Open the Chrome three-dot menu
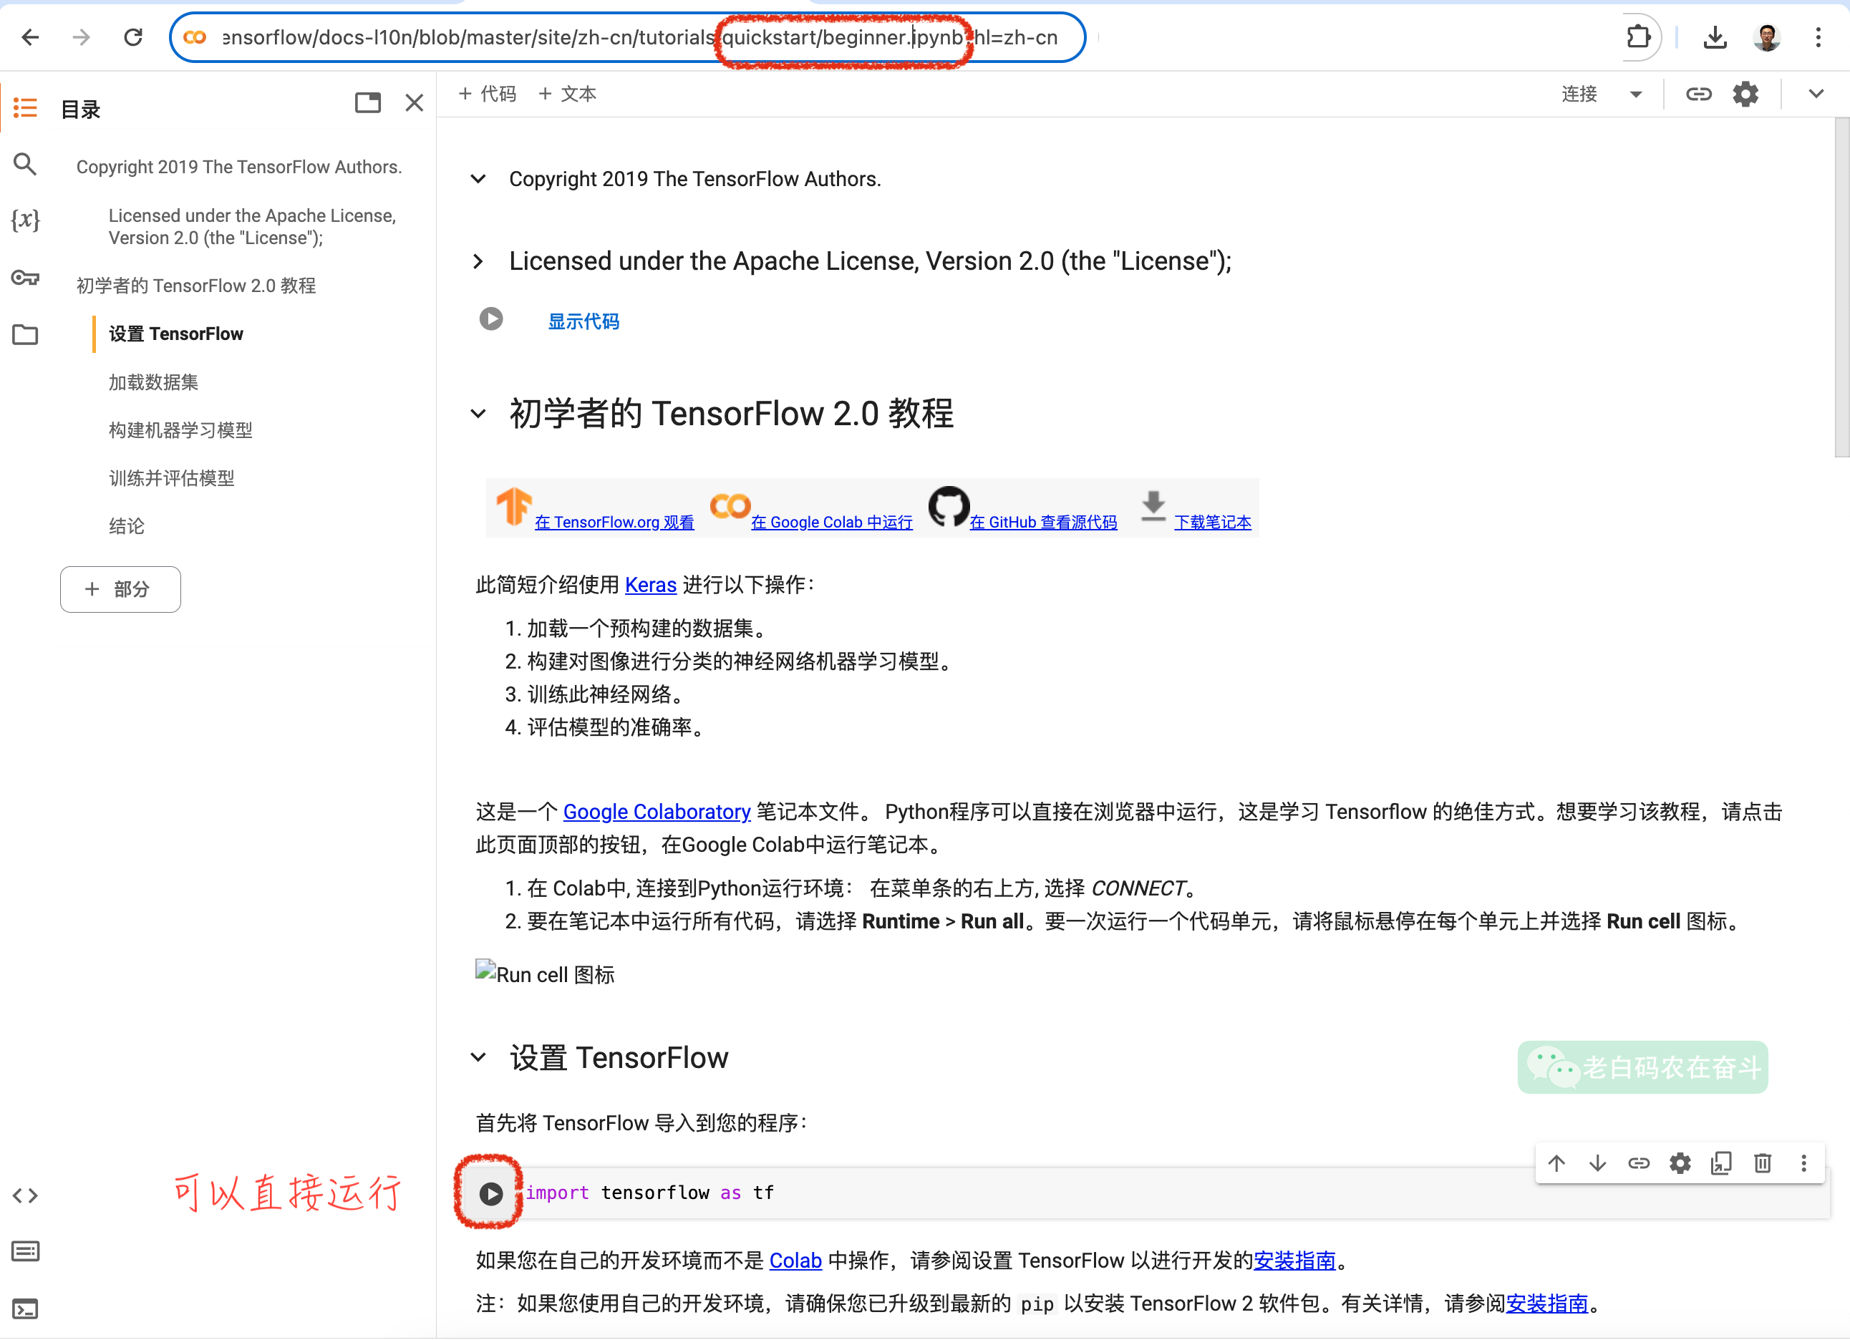 point(1818,37)
